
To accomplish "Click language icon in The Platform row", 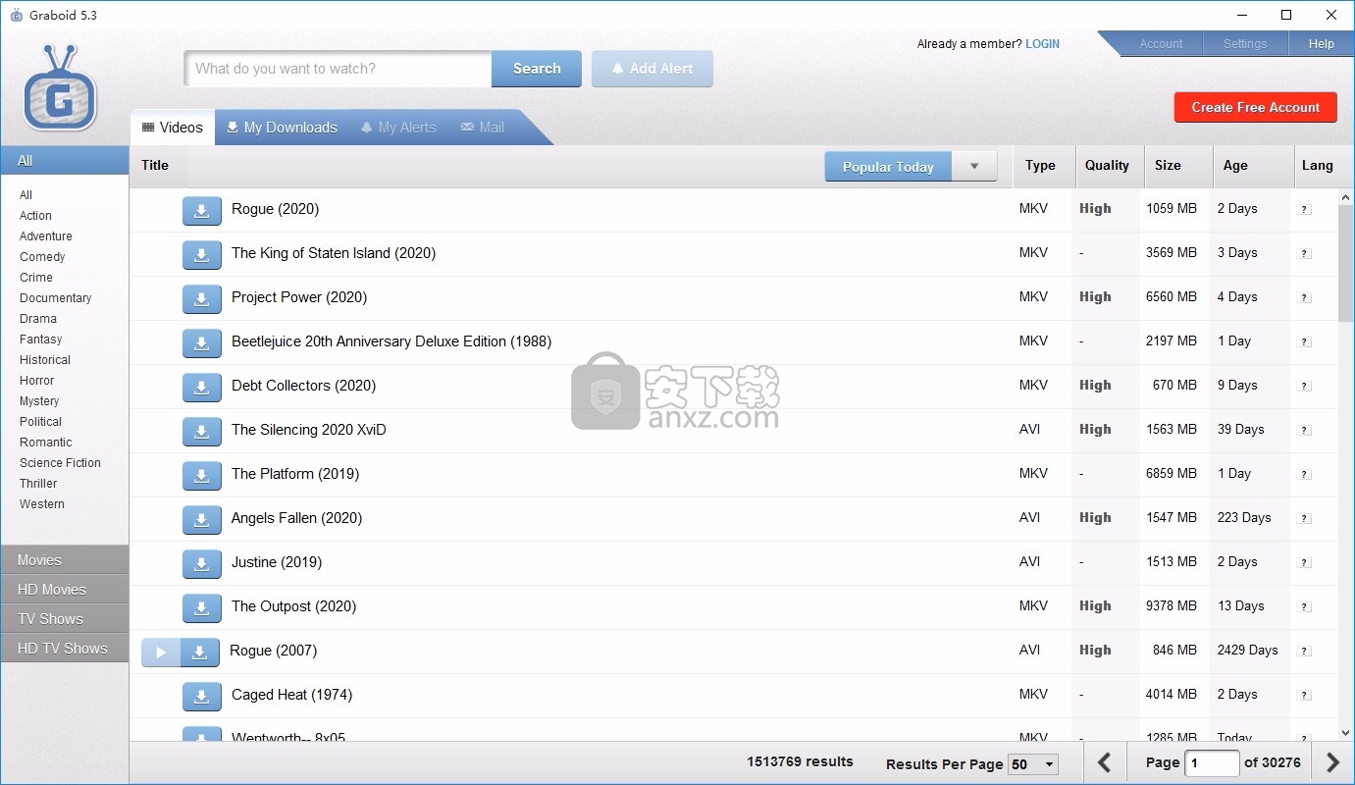I will coord(1304,474).
